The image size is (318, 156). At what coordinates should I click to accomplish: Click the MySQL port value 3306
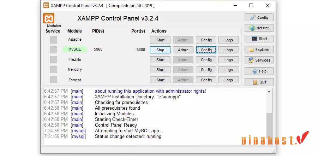(x=141, y=50)
